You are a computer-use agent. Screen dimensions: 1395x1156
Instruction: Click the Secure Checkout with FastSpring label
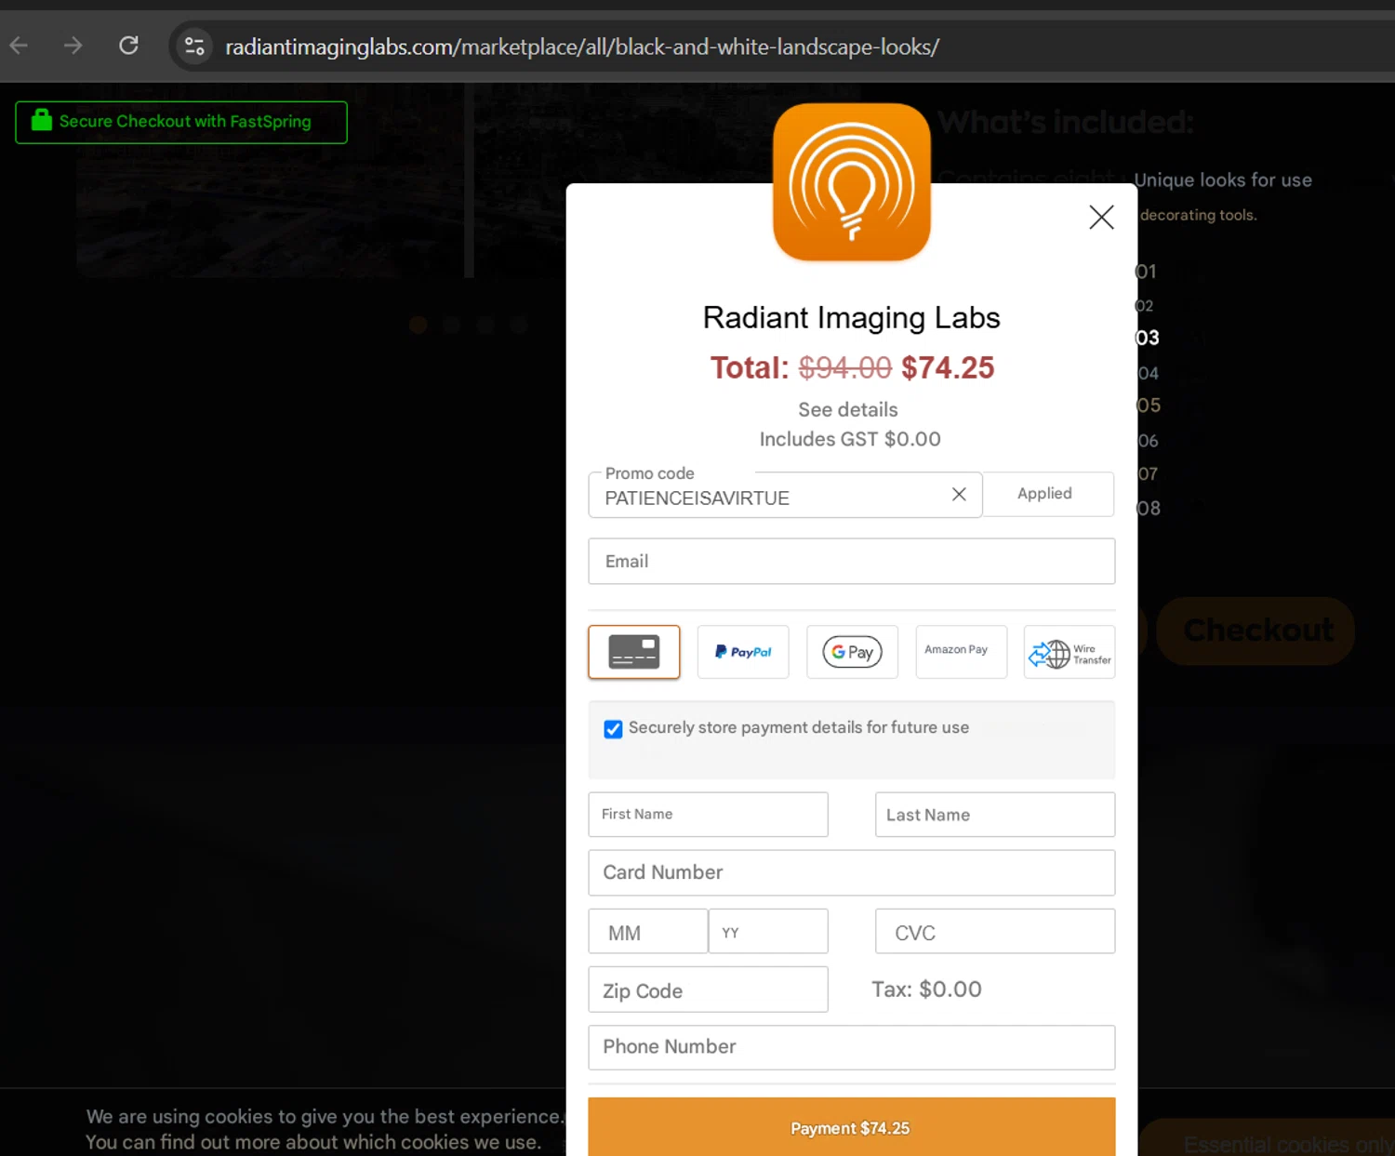(185, 121)
